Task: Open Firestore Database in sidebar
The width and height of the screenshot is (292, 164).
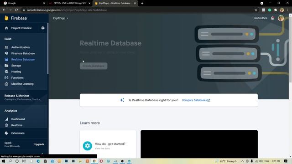Action: (x=23, y=53)
